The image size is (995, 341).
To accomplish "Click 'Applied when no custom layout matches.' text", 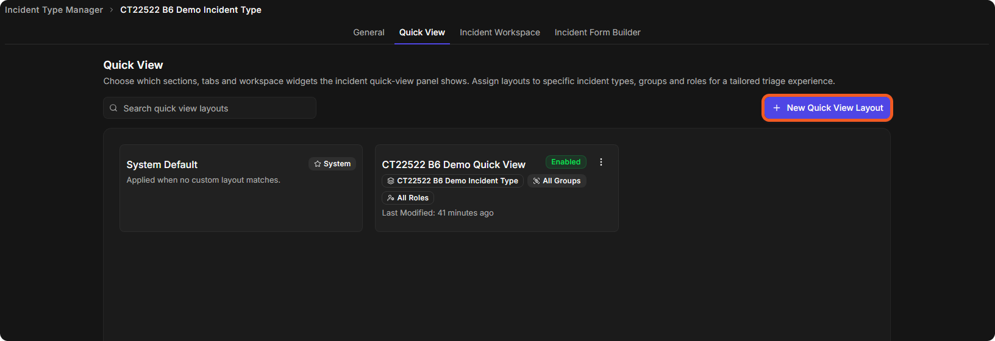I will [x=204, y=180].
